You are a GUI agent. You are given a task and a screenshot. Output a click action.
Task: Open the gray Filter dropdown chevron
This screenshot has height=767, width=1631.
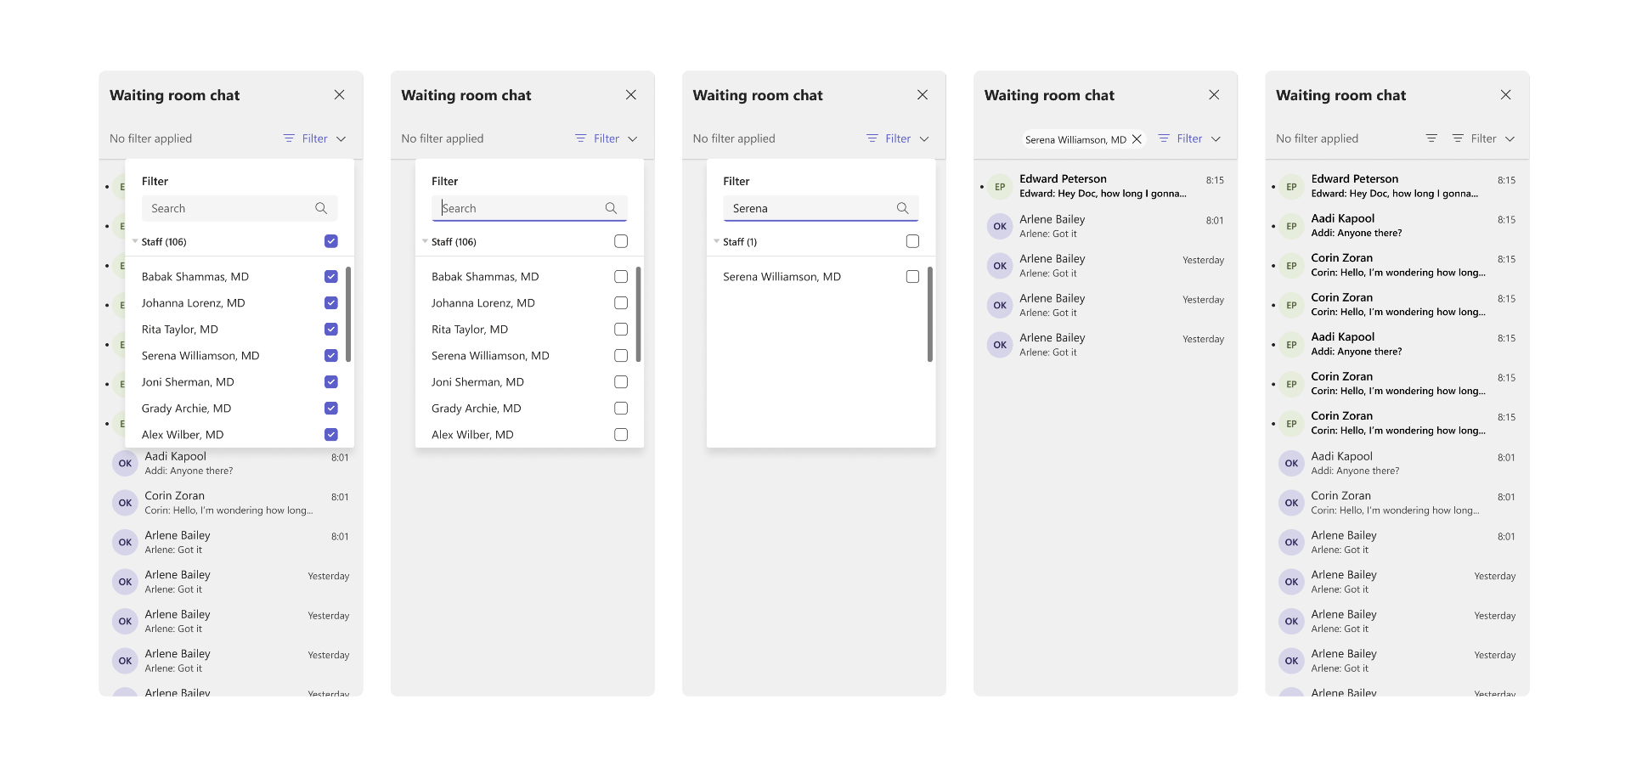[1510, 138]
